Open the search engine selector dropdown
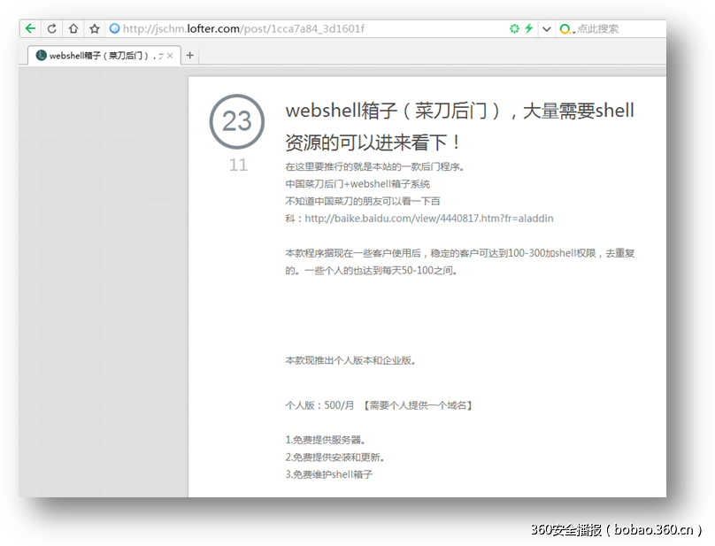 coord(575,29)
